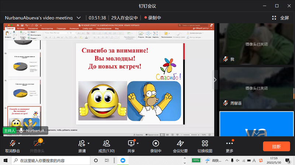Enter full screen with 全屏
Screen dimensions: 295x165
click(280, 18)
